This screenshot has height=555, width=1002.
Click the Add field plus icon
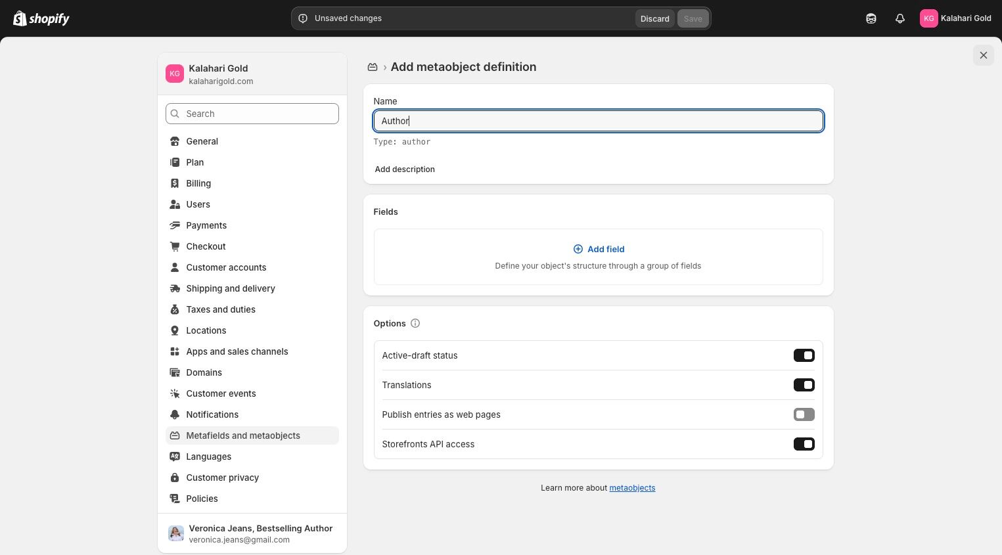(578, 249)
